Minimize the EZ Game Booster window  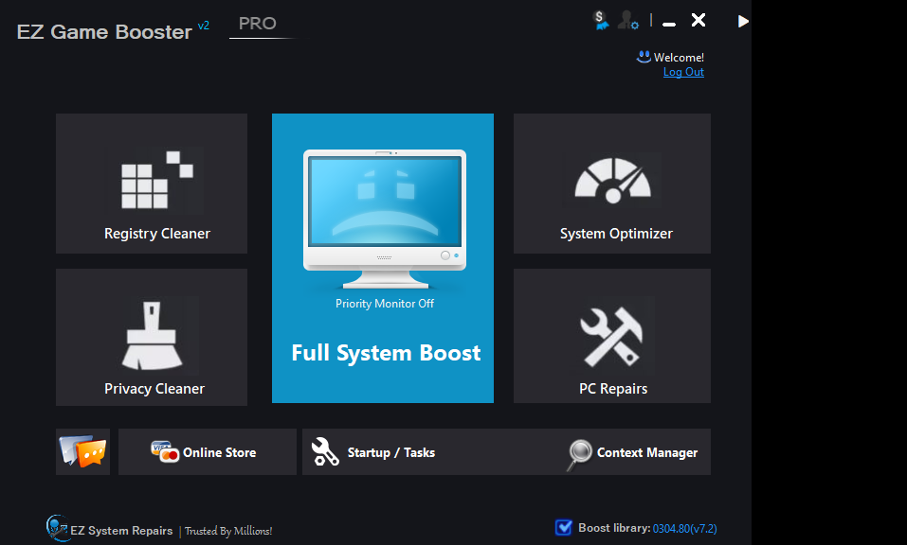[669, 24]
